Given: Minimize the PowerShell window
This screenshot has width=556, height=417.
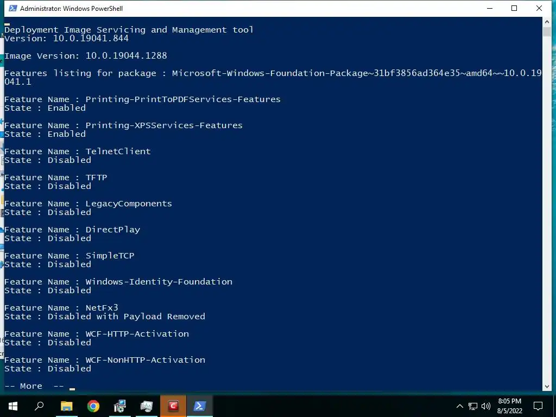Looking at the screenshot, I should coord(490,8).
